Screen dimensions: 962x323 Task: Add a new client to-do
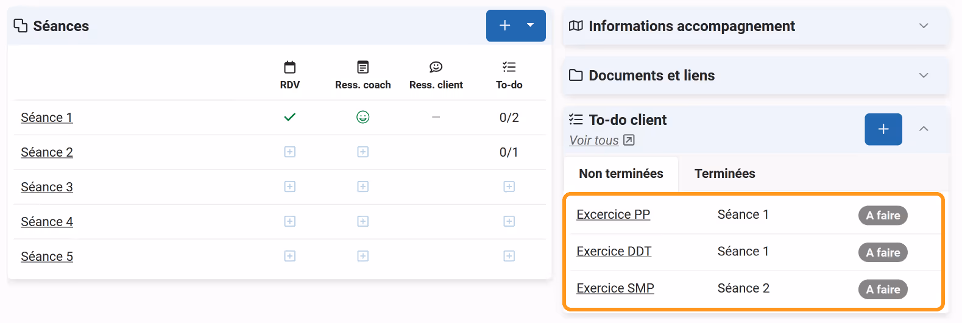(883, 129)
